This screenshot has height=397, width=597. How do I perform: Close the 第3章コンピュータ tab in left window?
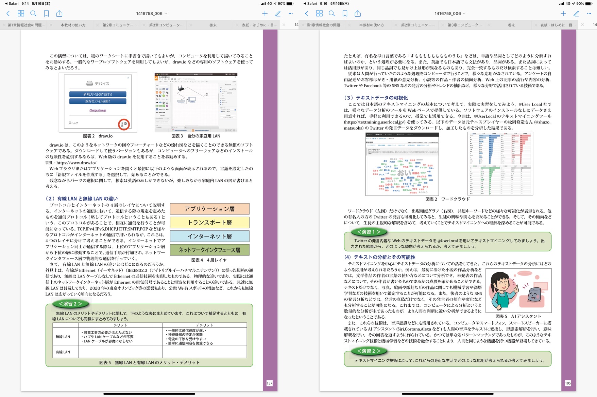click(x=144, y=25)
